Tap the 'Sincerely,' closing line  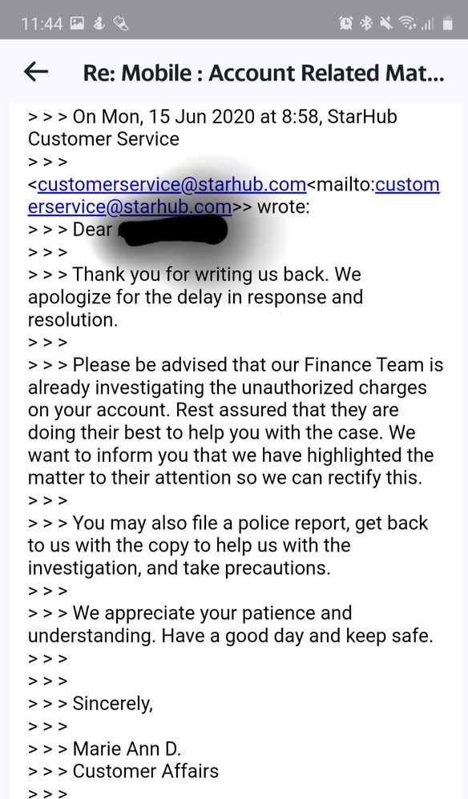[x=113, y=704]
